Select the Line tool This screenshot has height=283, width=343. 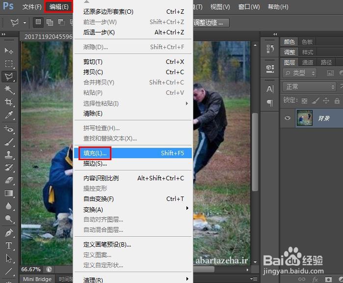coord(9,271)
